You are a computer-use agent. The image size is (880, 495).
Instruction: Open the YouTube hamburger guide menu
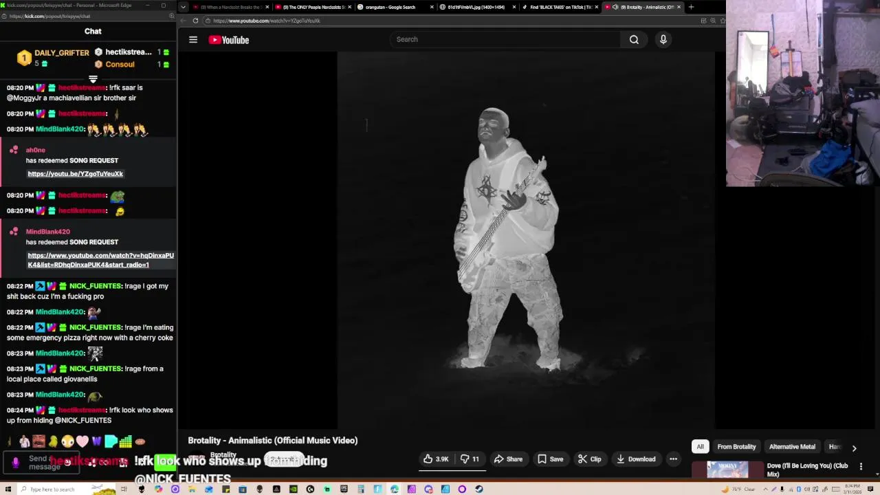(193, 40)
